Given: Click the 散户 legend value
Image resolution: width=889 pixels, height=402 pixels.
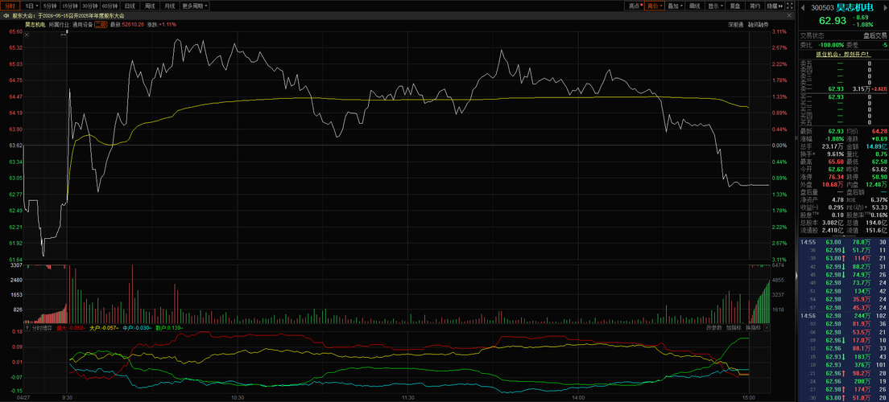Looking at the screenshot, I should (x=169, y=328).
